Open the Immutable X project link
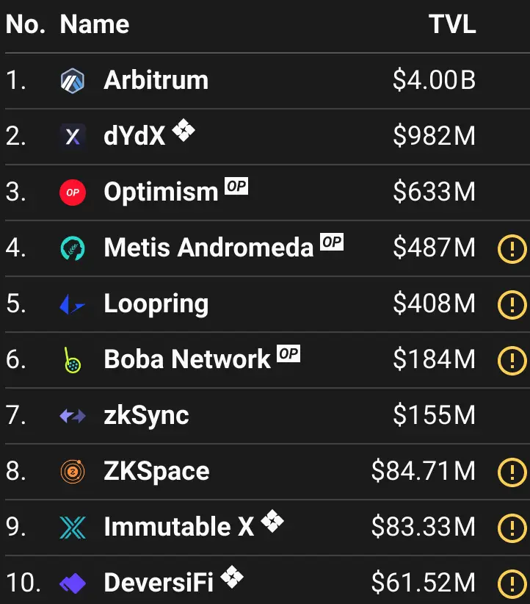 178,528
